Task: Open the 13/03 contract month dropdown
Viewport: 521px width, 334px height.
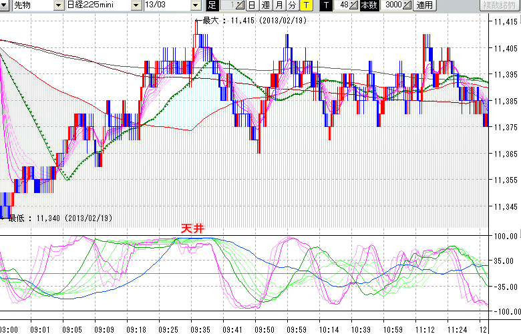Action: [195, 5]
